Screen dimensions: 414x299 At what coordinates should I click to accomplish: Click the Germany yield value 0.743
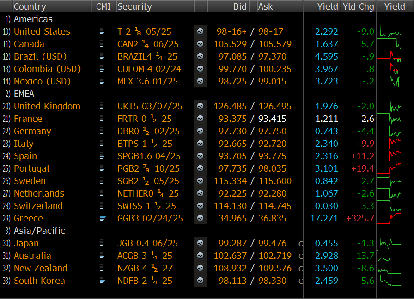point(326,131)
